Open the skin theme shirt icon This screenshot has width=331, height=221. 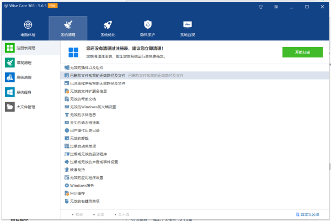[261, 7]
